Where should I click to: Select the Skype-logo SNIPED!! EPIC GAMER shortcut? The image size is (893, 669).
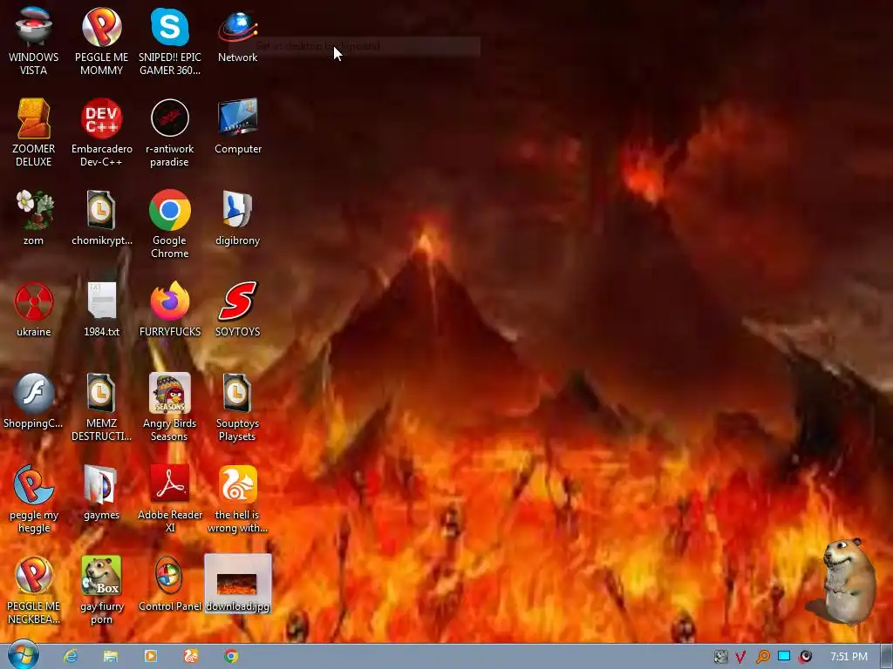coord(170,41)
